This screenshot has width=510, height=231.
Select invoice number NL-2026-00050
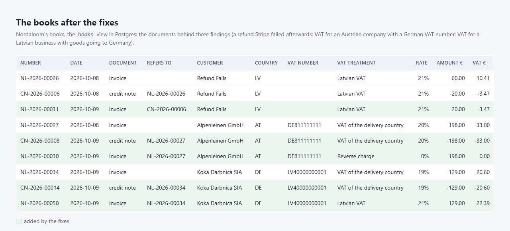(39, 203)
